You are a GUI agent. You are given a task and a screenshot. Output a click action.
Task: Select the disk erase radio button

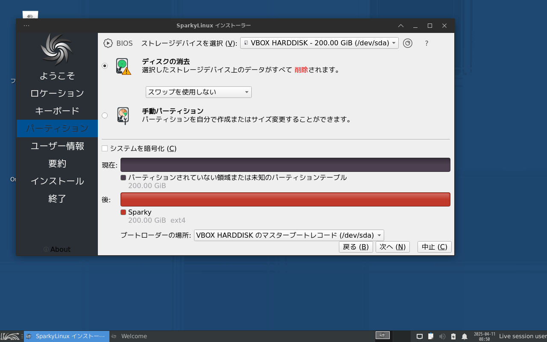point(105,66)
